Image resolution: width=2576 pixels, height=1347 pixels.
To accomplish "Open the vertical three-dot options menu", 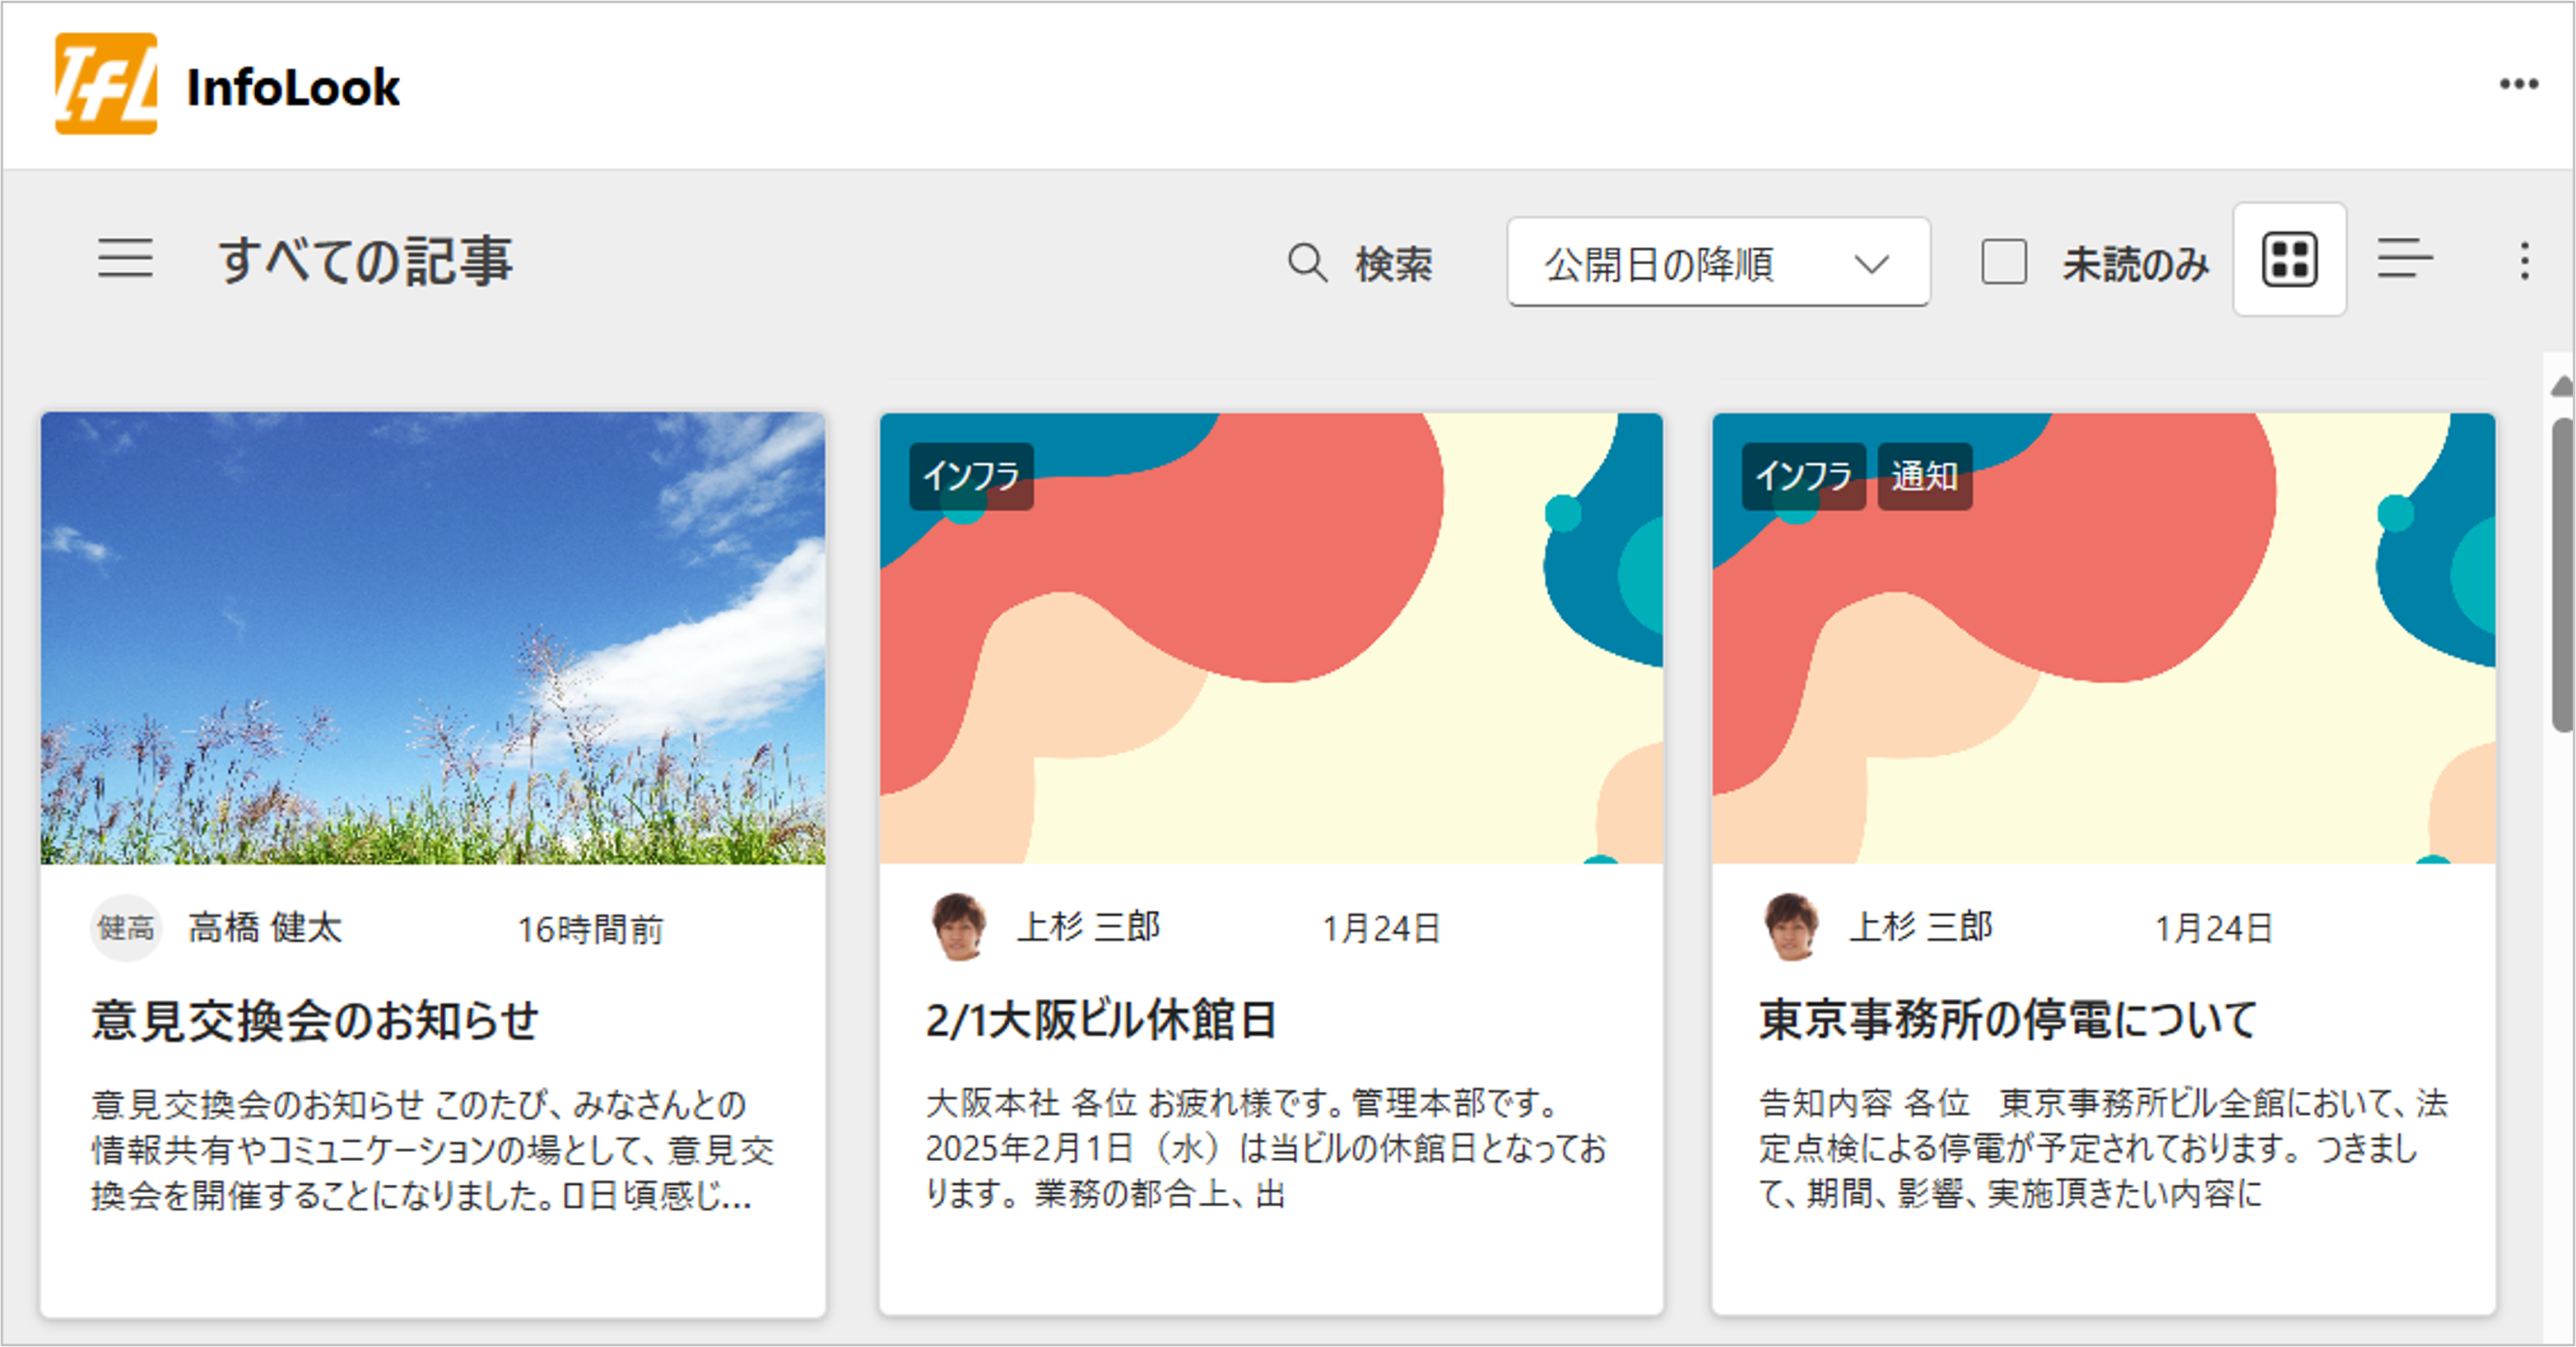I will pos(2524,261).
